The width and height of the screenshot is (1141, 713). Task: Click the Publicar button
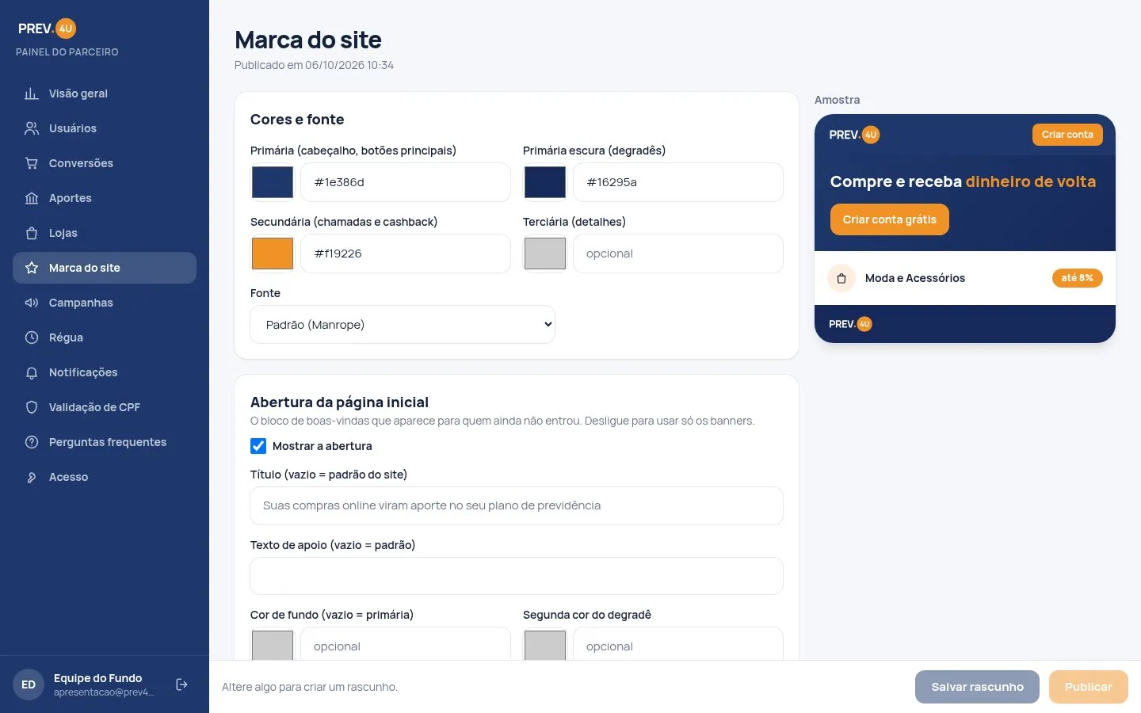click(x=1088, y=687)
